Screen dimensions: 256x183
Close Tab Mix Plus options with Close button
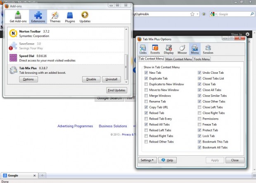tap(235, 160)
